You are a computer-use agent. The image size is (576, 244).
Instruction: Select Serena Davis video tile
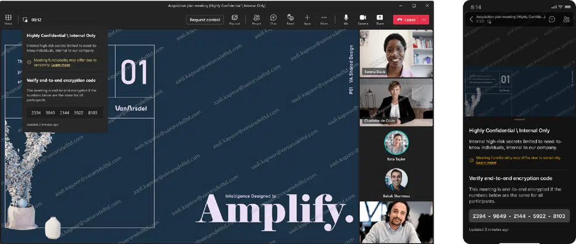(x=396, y=54)
